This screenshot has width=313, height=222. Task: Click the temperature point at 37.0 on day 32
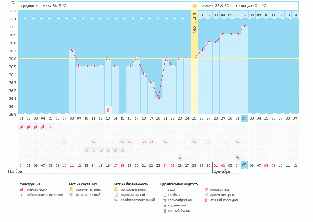(245, 26)
